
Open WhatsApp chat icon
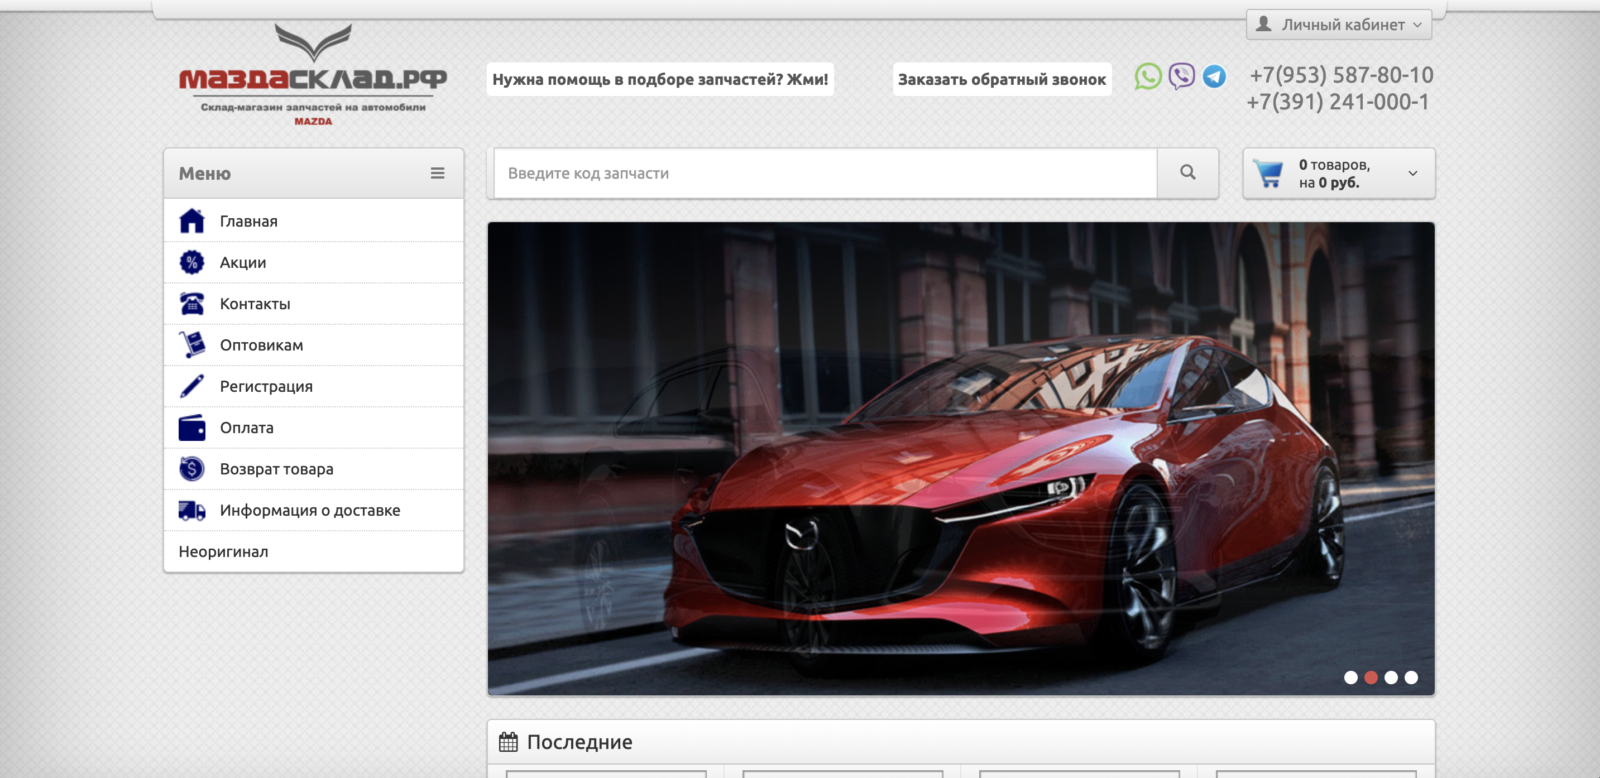[1147, 77]
